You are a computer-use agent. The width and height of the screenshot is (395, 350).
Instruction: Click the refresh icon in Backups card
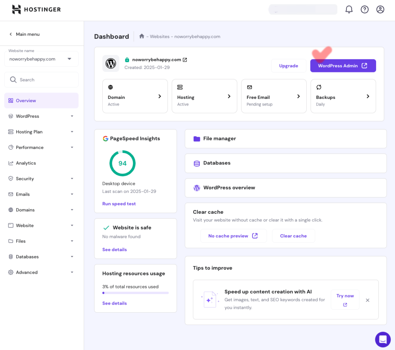point(319,87)
